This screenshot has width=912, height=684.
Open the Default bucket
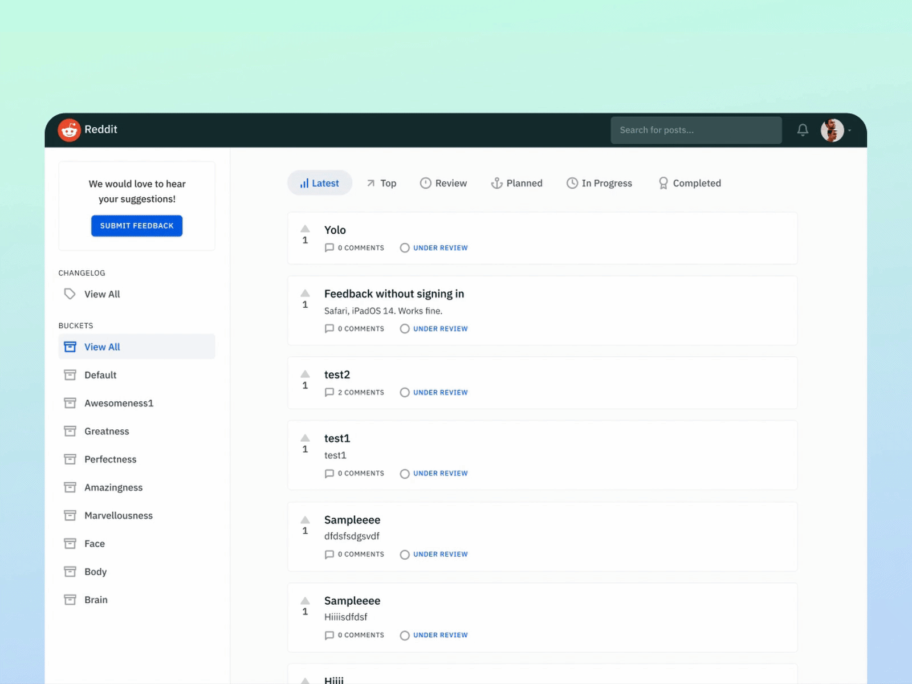click(x=100, y=375)
